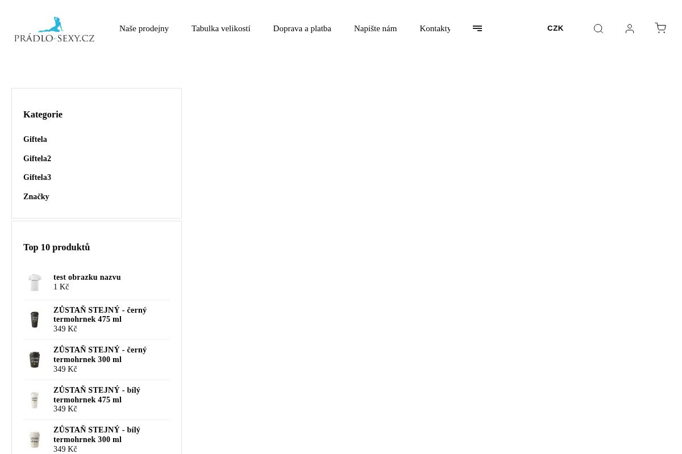Go to homepage via Prádlo-Sexy.cz logo
The image size is (682, 454).
point(55,30)
